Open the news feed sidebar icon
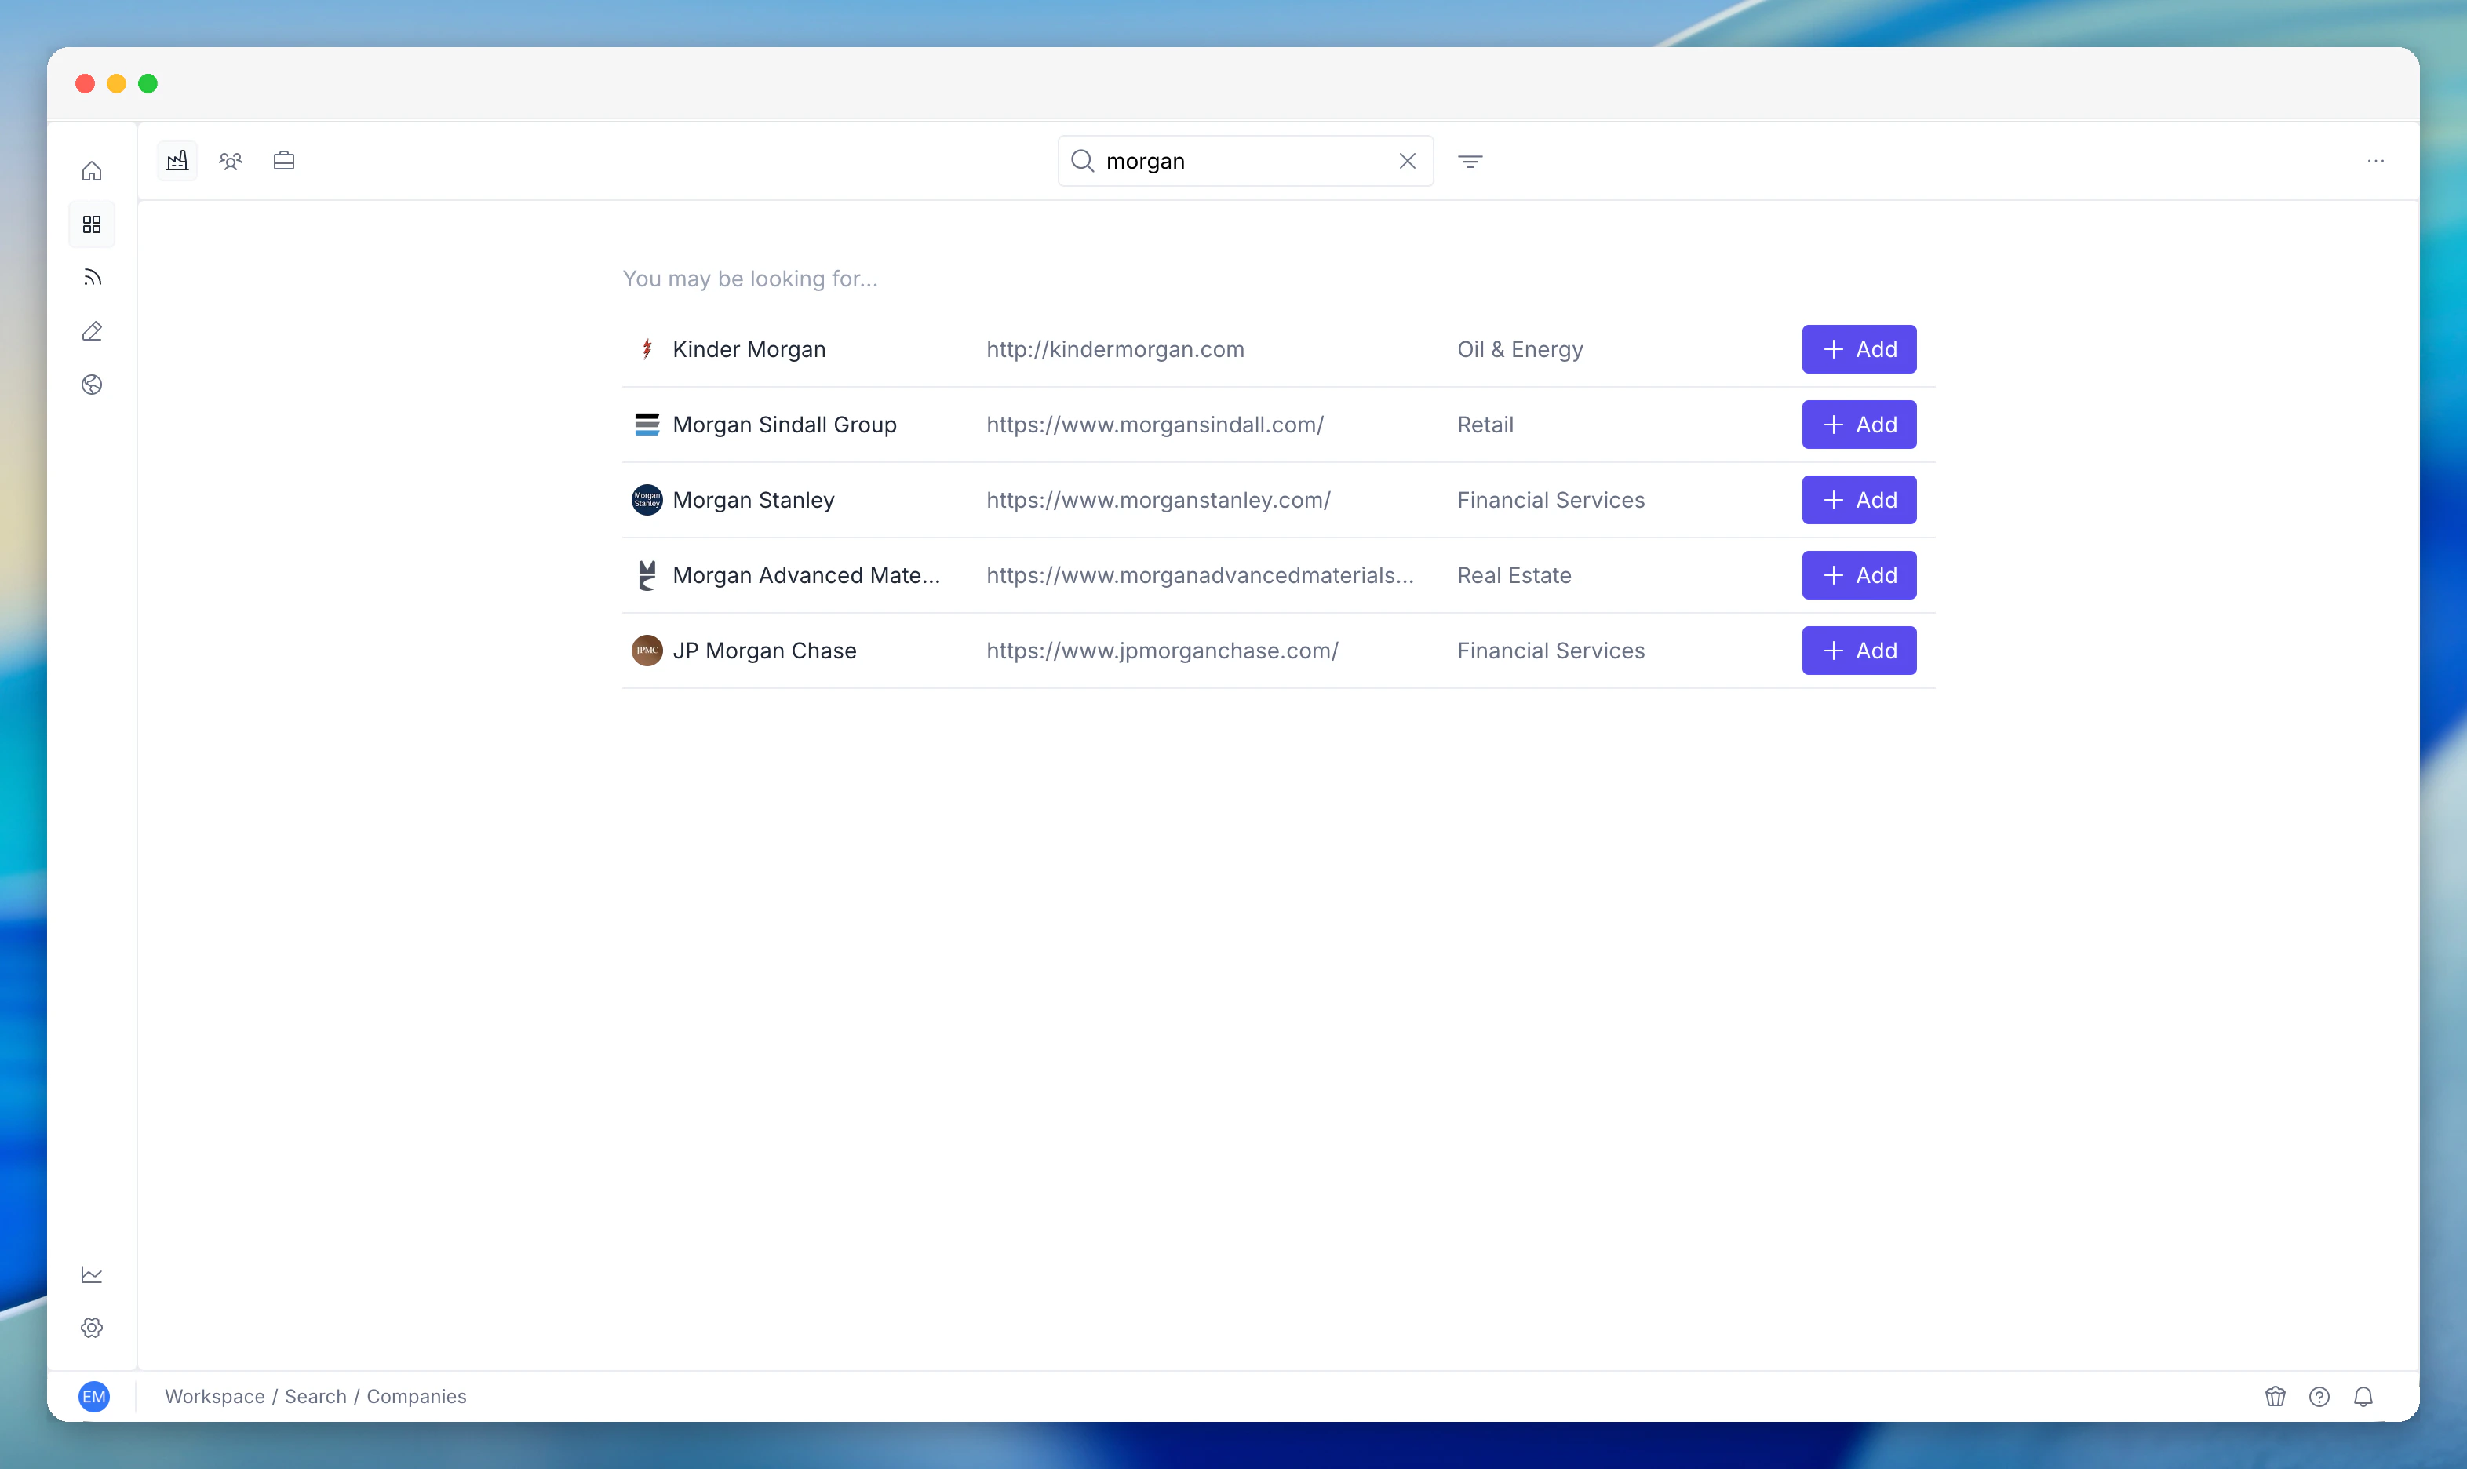The height and width of the screenshot is (1469, 2467). point(91,277)
